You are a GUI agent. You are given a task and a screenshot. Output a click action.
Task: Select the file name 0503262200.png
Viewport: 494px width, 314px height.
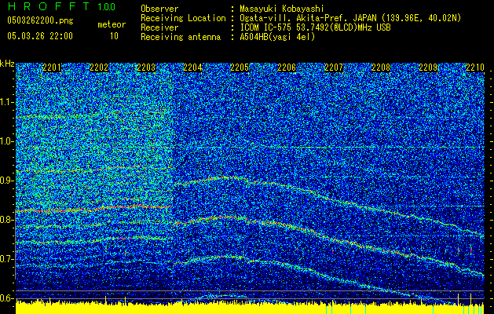click(x=40, y=20)
